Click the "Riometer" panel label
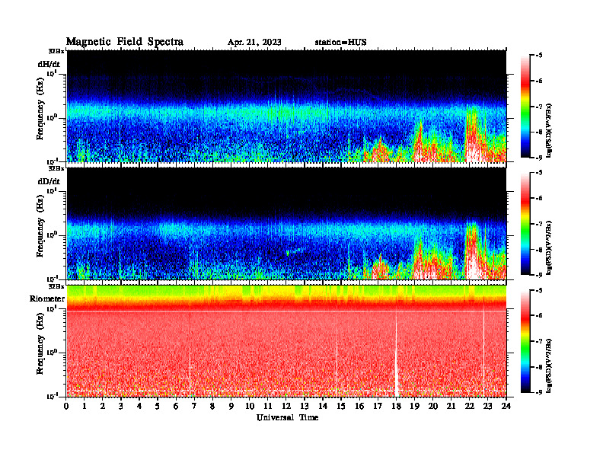Viewport: 603px width, 466px height. [47, 298]
